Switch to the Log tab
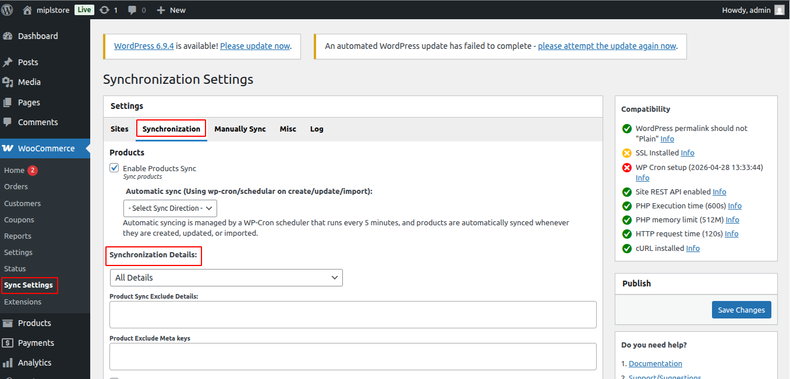 [x=317, y=129]
